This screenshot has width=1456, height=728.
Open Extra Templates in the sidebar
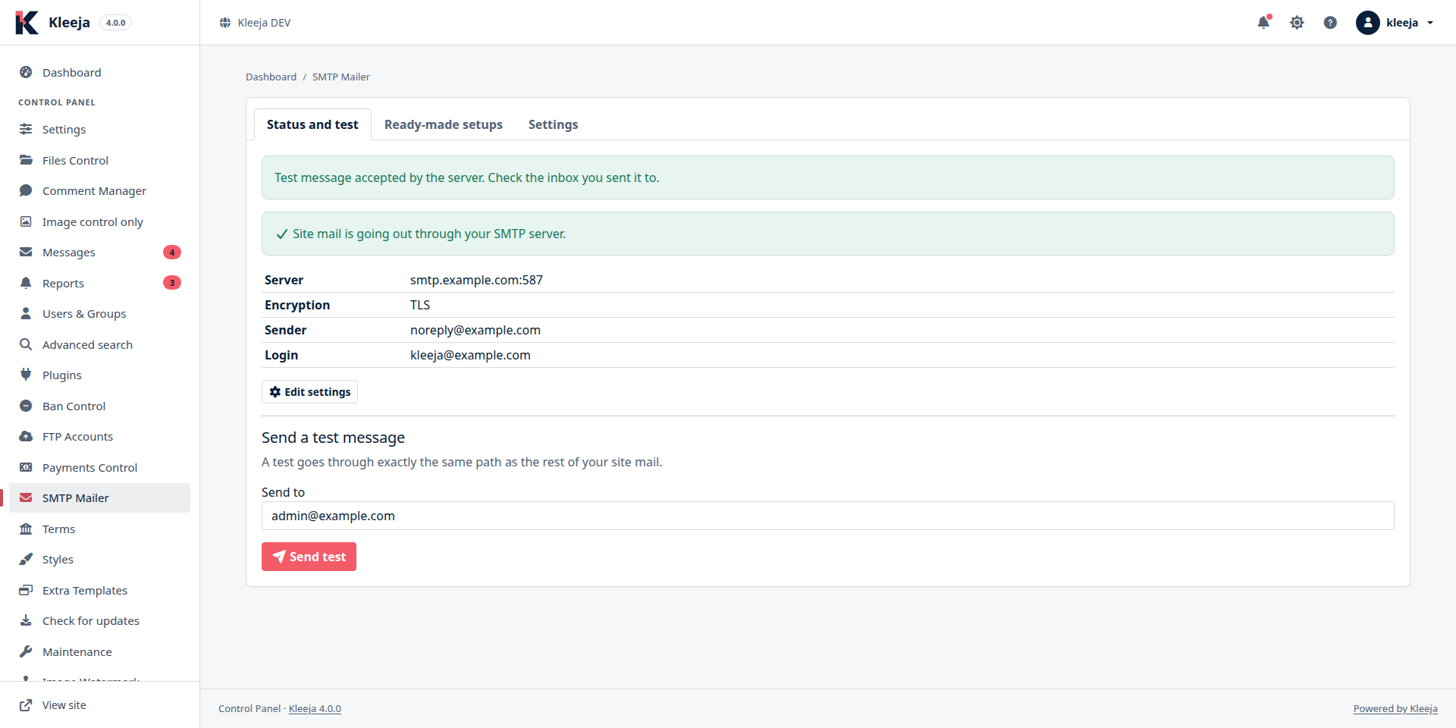pos(99,590)
